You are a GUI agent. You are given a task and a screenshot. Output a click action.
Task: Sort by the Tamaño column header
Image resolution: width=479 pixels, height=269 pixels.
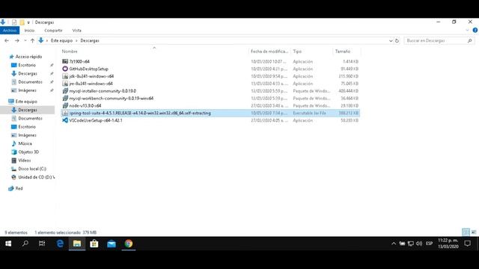click(x=343, y=52)
